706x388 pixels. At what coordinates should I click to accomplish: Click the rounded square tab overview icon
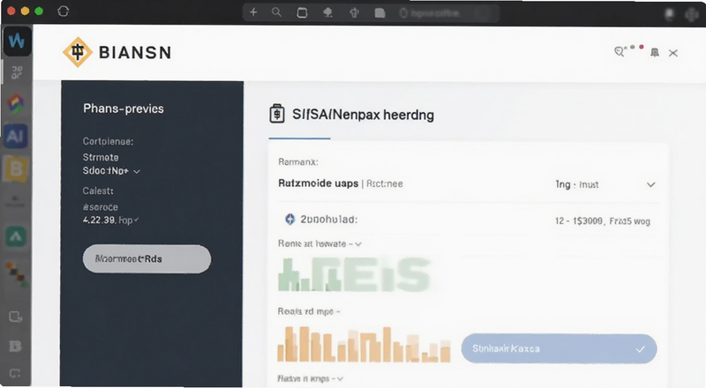(x=302, y=12)
